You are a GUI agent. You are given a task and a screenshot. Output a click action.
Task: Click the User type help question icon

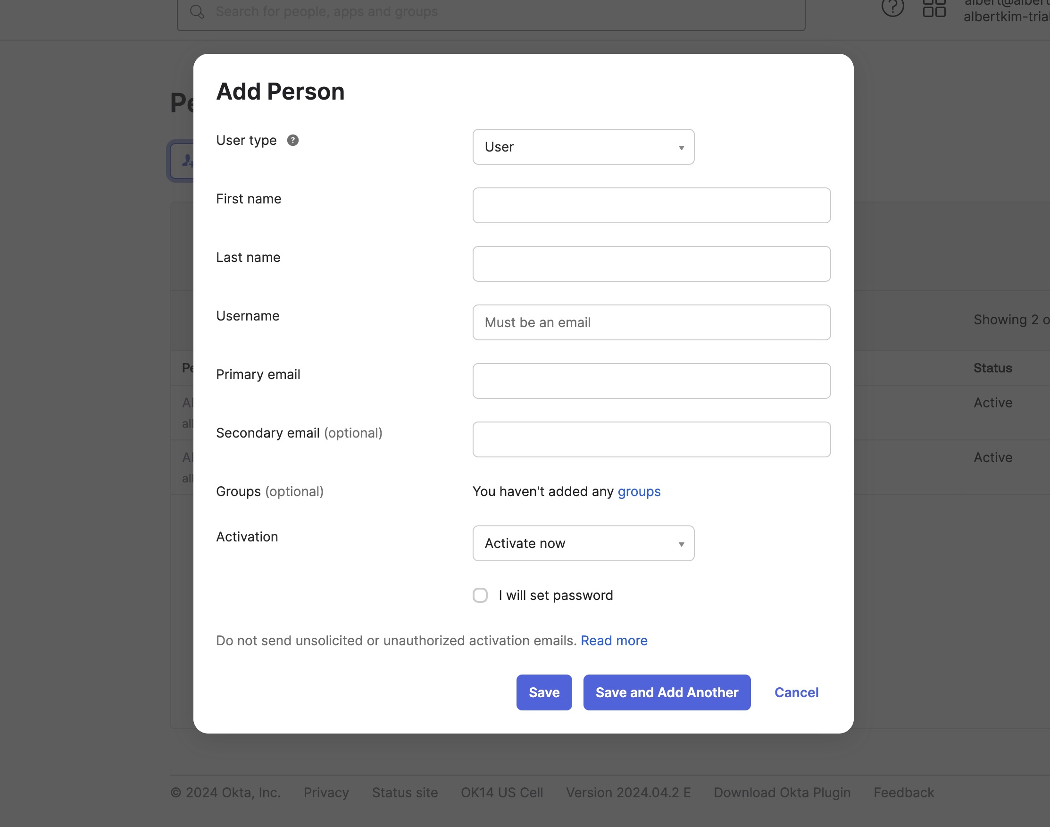pyautogui.click(x=293, y=140)
